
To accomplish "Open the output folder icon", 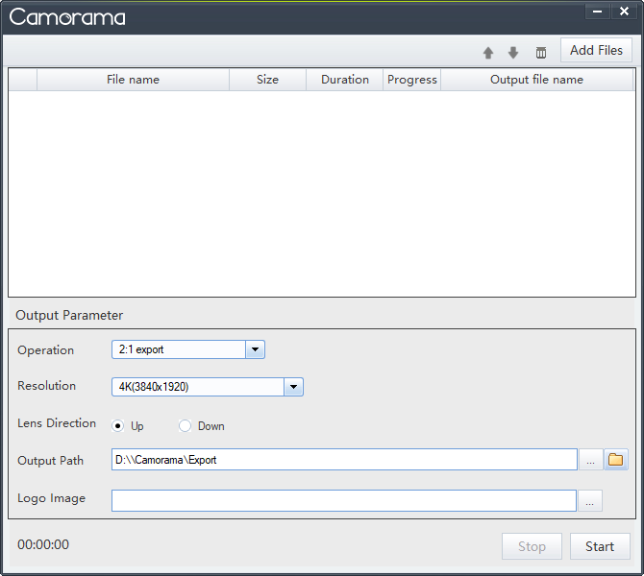I will [616, 460].
